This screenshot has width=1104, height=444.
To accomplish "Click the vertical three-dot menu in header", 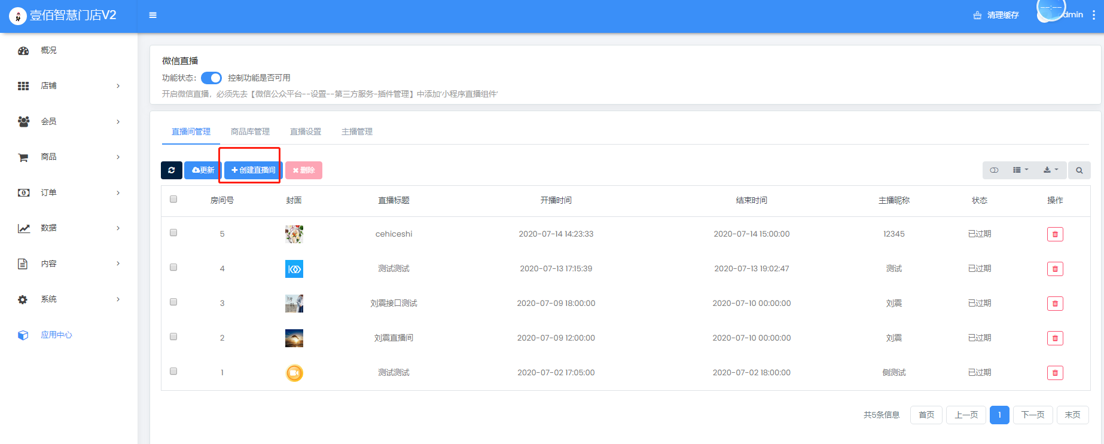I will (1094, 15).
